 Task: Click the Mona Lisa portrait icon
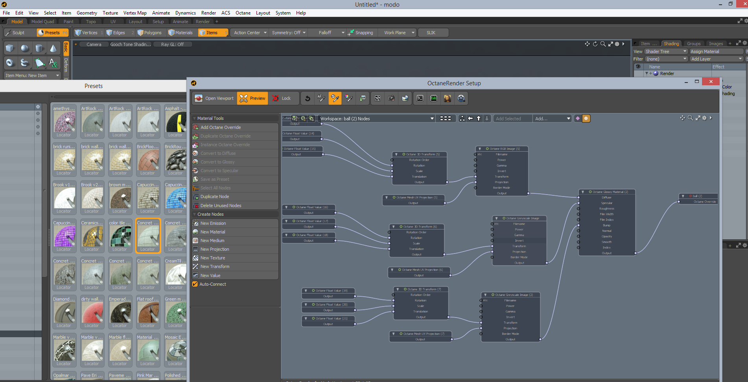pyautogui.click(x=448, y=98)
